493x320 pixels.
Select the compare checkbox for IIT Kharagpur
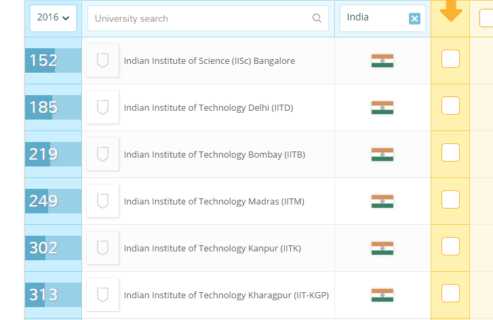pos(450,294)
